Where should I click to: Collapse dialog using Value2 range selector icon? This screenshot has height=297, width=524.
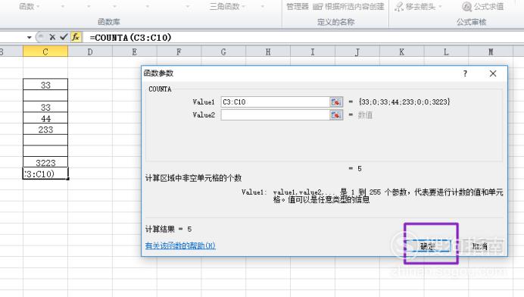(x=336, y=115)
